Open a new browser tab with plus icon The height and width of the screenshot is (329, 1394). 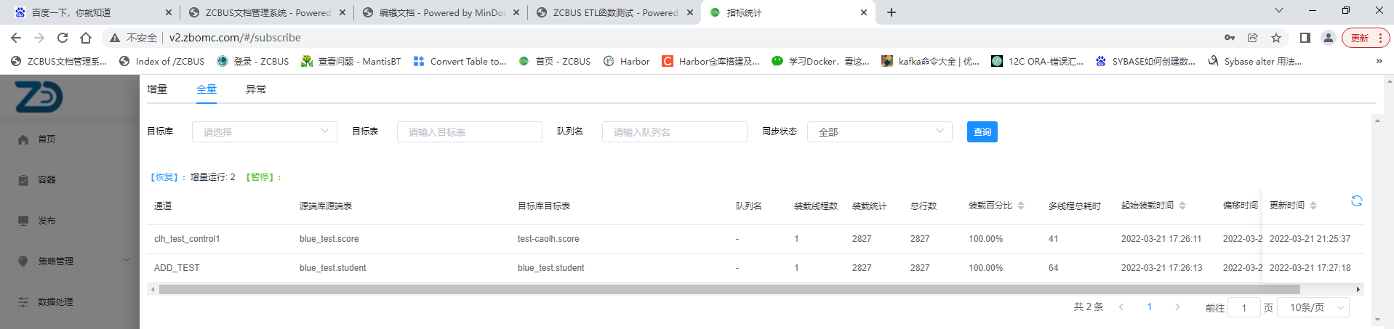coord(892,12)
